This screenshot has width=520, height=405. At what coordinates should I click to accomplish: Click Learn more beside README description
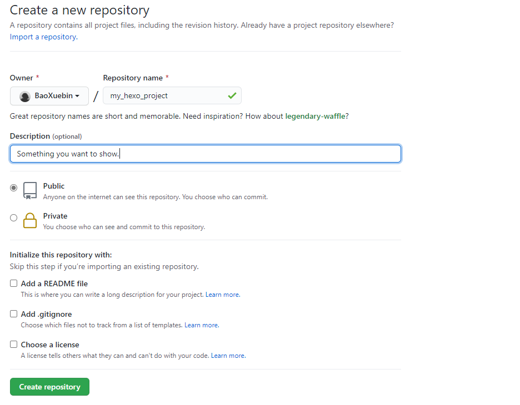click(222, 295)
